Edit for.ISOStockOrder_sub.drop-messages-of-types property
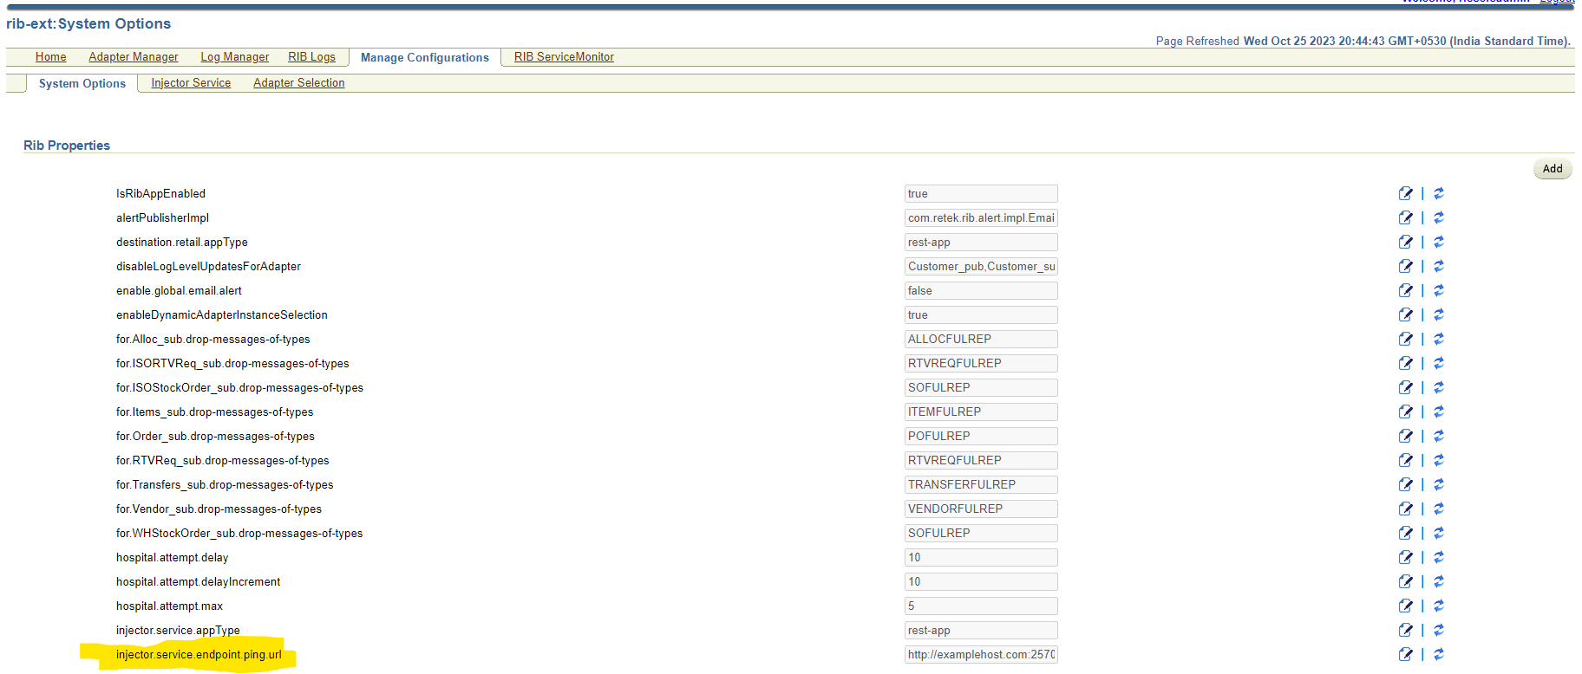 (1405, 387)
